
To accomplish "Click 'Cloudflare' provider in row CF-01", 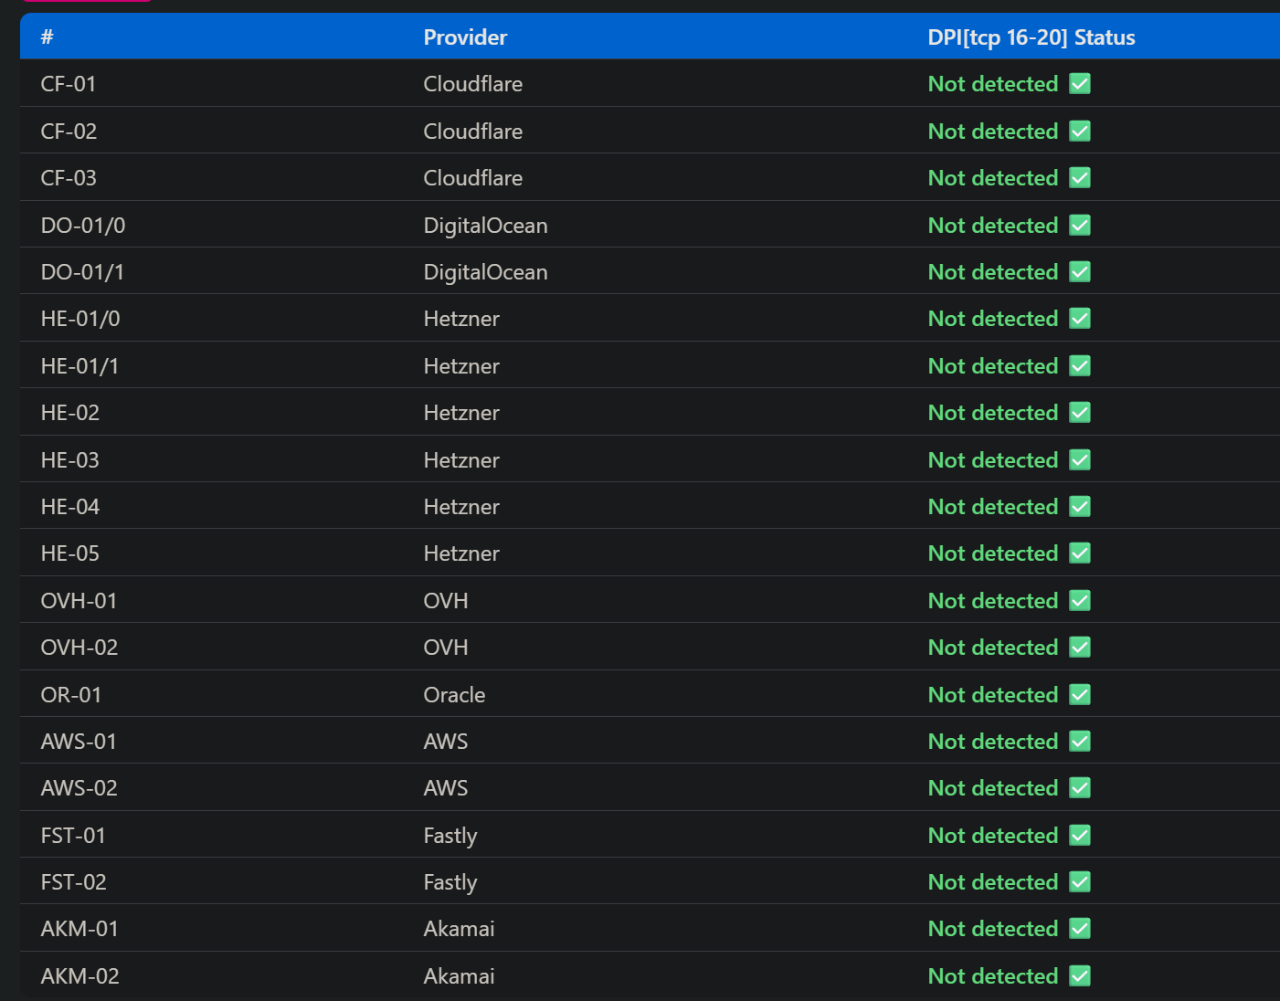I will click(473, 84).
